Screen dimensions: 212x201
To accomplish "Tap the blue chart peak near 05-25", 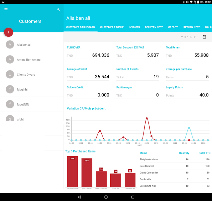I will tap(189, 128).
